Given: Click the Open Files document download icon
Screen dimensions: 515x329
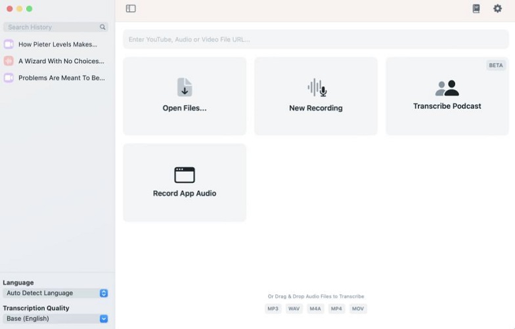Looking at the screenshot, I should click(185, 87).
